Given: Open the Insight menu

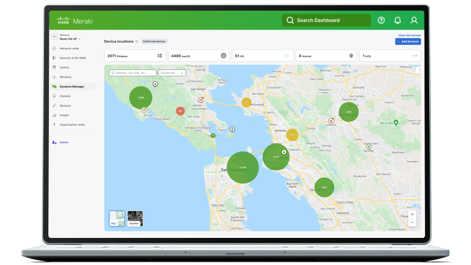Looking at the screenshot, I should 64,115.
